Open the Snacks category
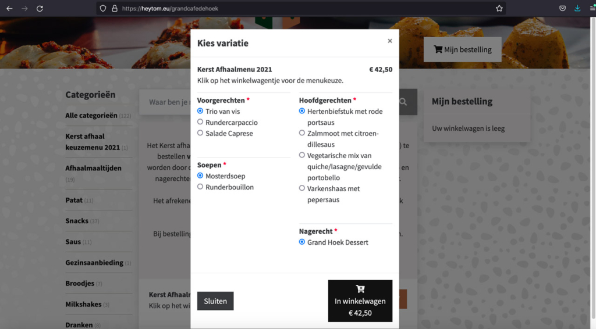The image size is (596, 329). tap(77, 221)
